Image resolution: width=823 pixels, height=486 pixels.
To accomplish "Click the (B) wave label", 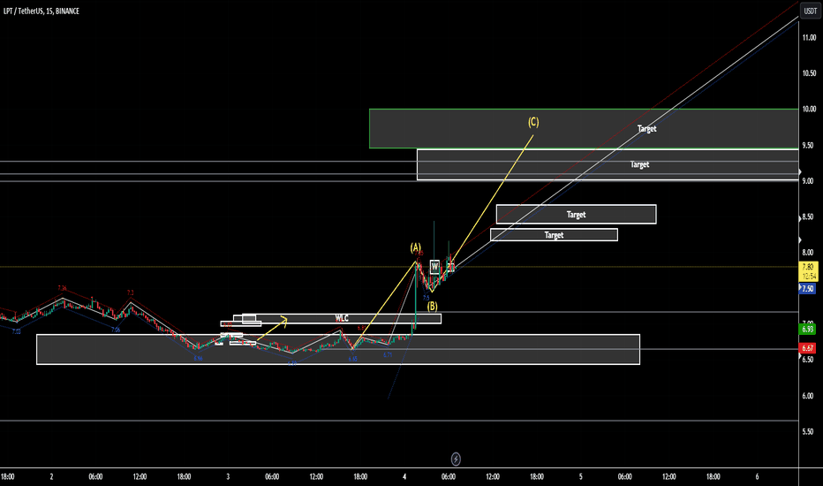I will [x=432, y=306].
